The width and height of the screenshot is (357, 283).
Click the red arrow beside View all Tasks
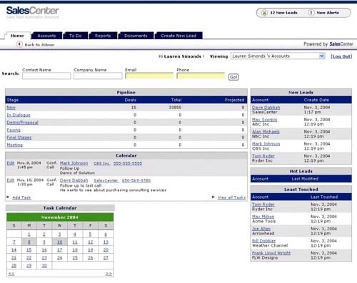click(x=213, y=197)
